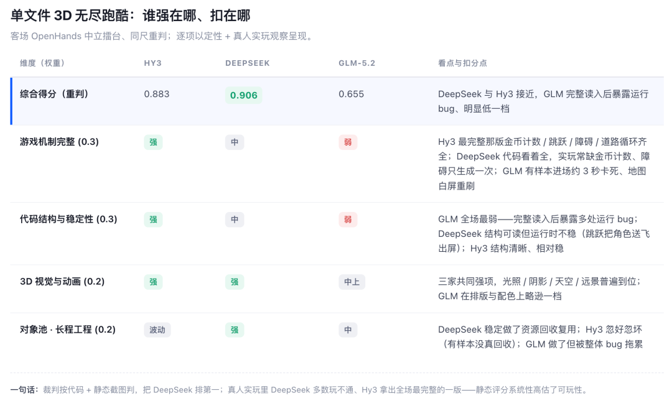Select the "代码结构与稳定性 (0.3)" row label
Image resolution: width=672 pixels, height=411 pixels.
tap(68, 219)
